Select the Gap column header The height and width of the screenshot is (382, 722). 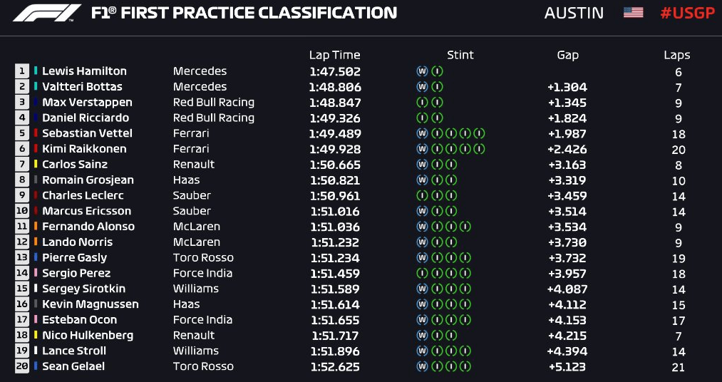[x=567, y=55]
